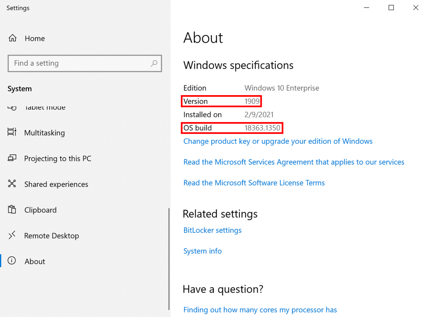Open the Clipboard settings section

click(40, 210)
